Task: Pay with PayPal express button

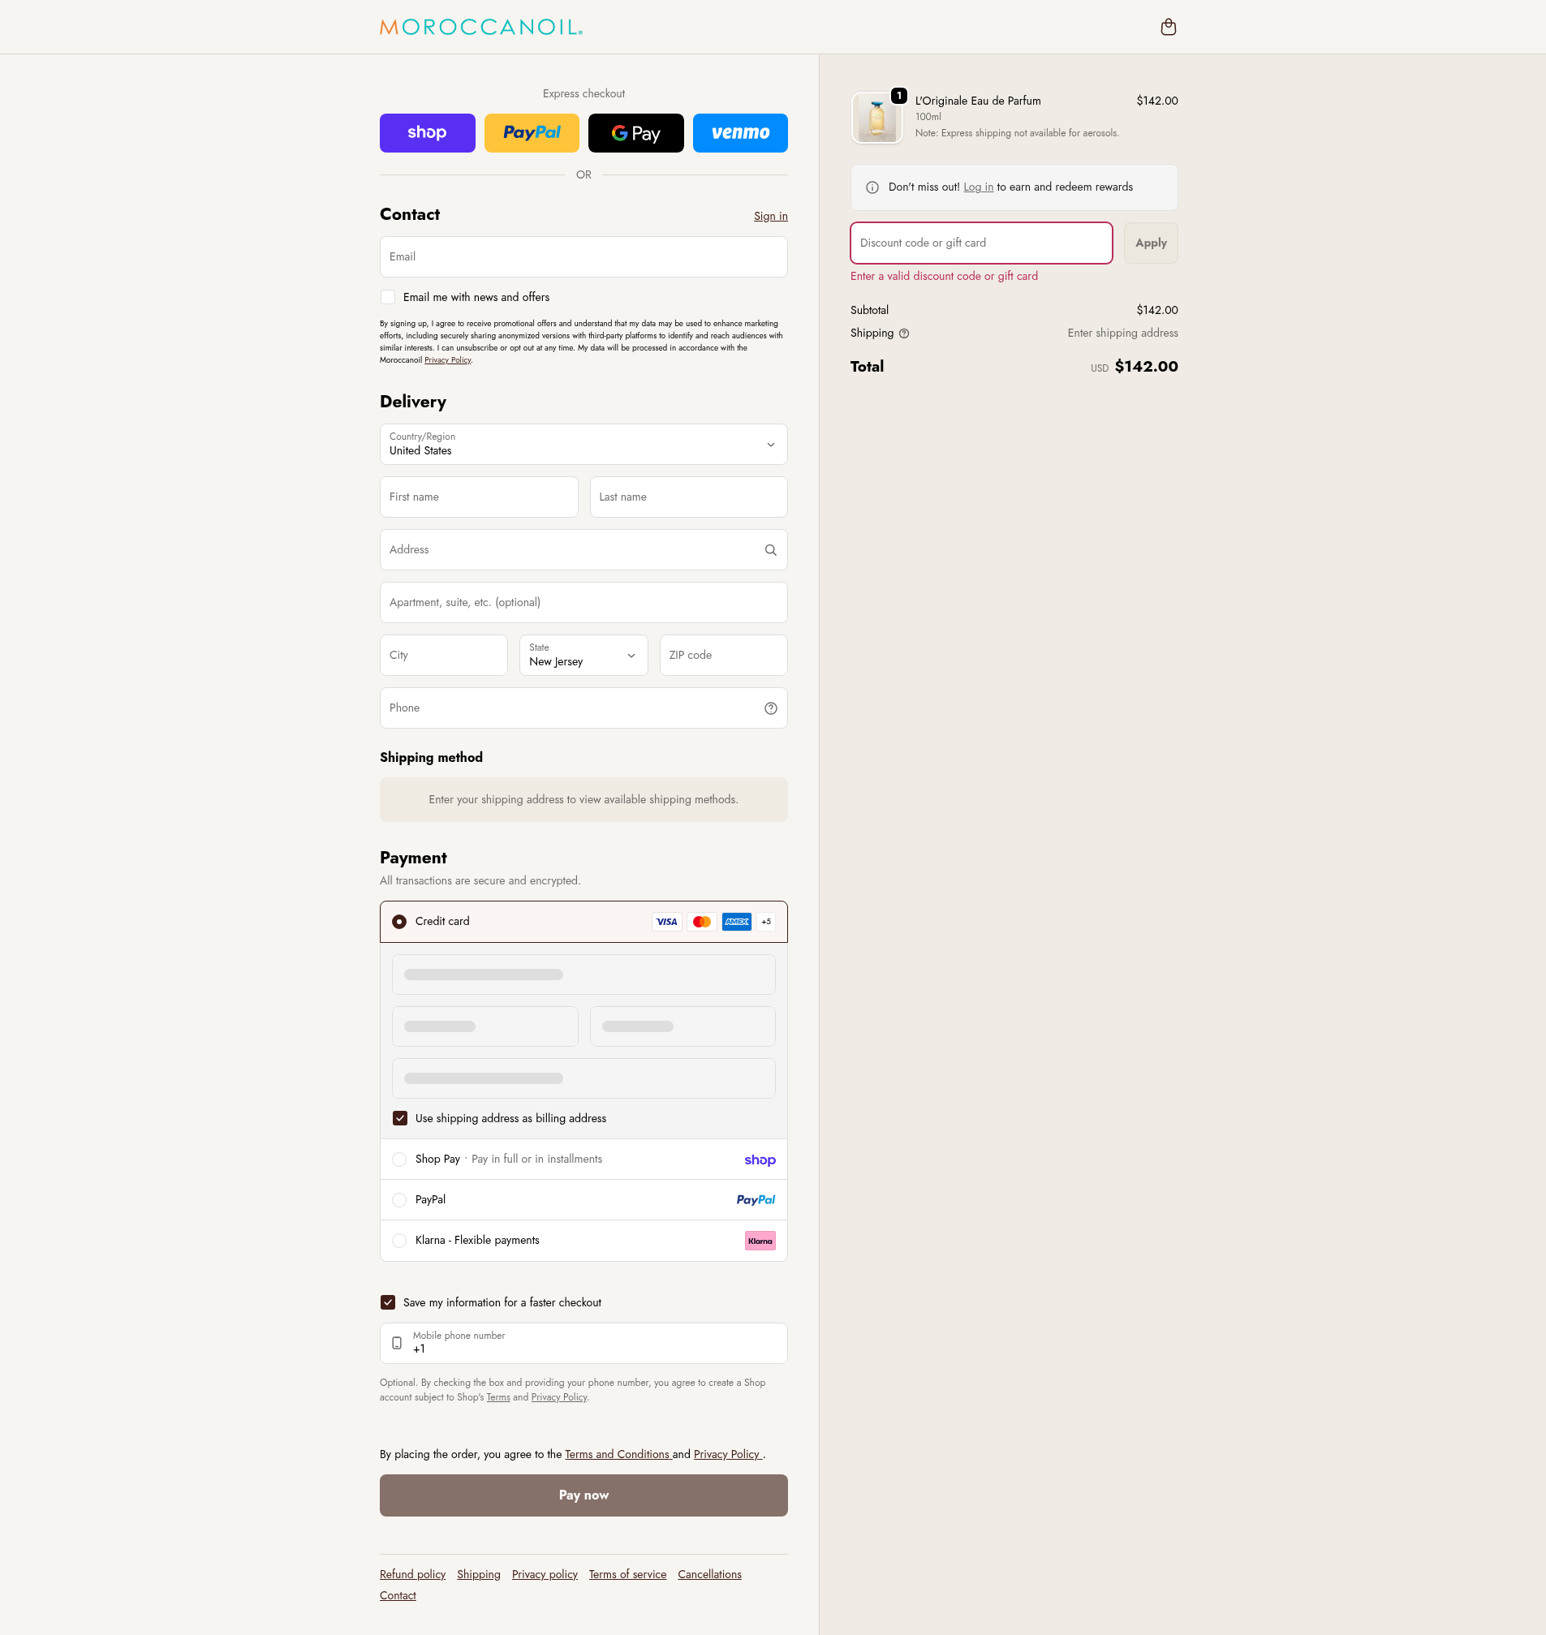Action: (532, 133)
